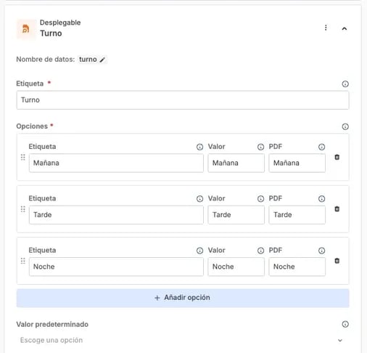Click the Etiqueta field containing Mañana
The height and width of the screenshot is (353, 367).
pos(116,163)
